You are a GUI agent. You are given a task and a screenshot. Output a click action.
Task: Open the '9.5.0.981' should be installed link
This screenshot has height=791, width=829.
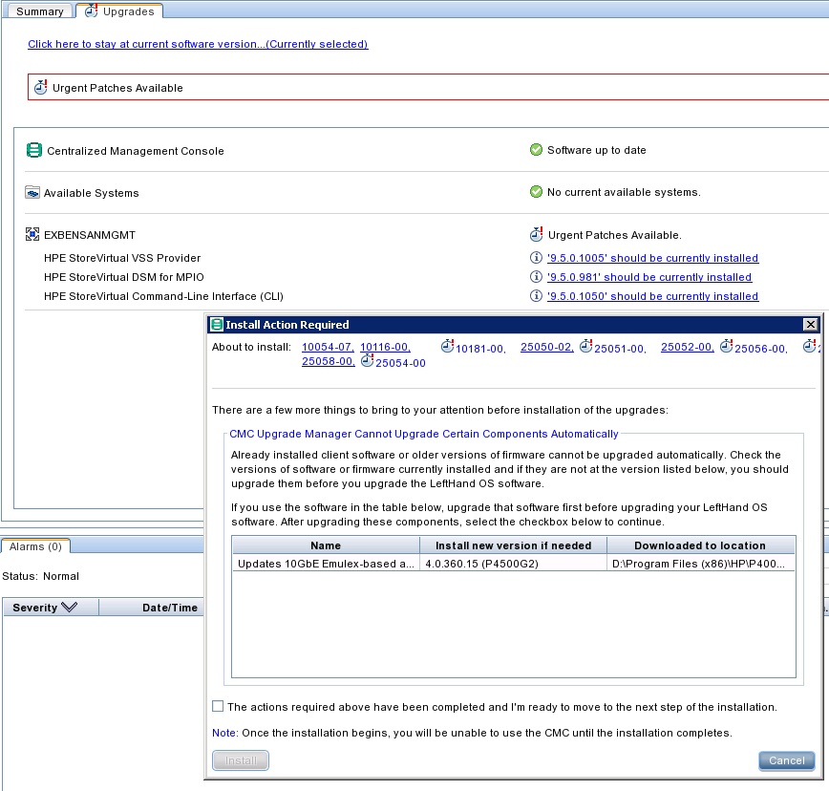[649, 277]
